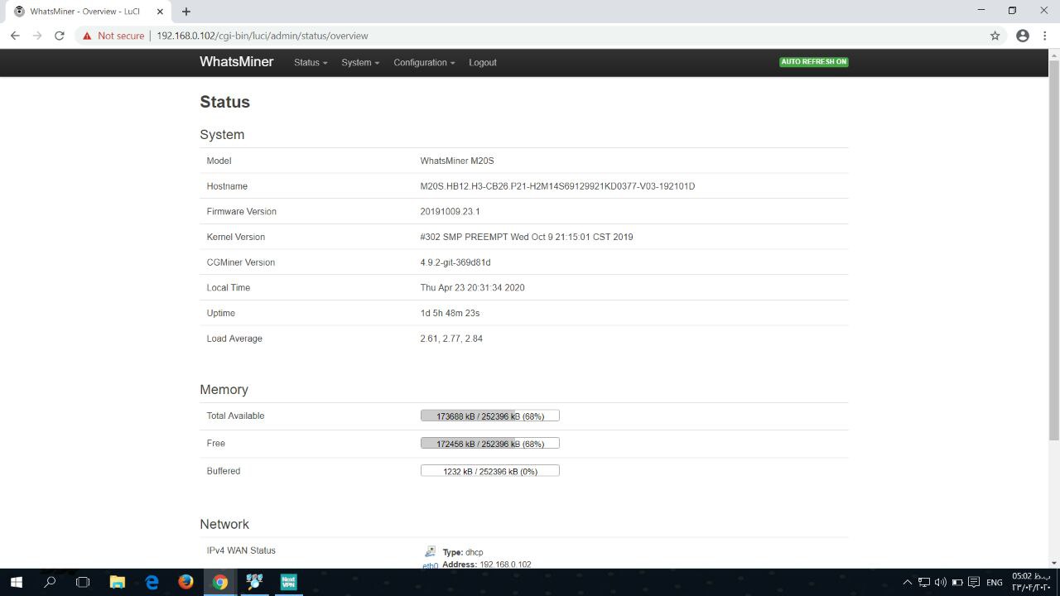Click the Network section heading

click(224, 524)
